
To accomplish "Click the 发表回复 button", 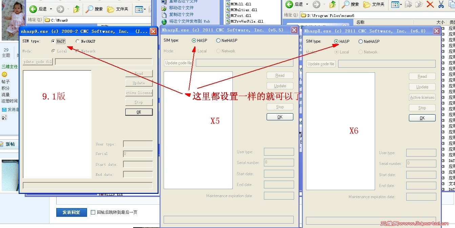I will point(71,212).
